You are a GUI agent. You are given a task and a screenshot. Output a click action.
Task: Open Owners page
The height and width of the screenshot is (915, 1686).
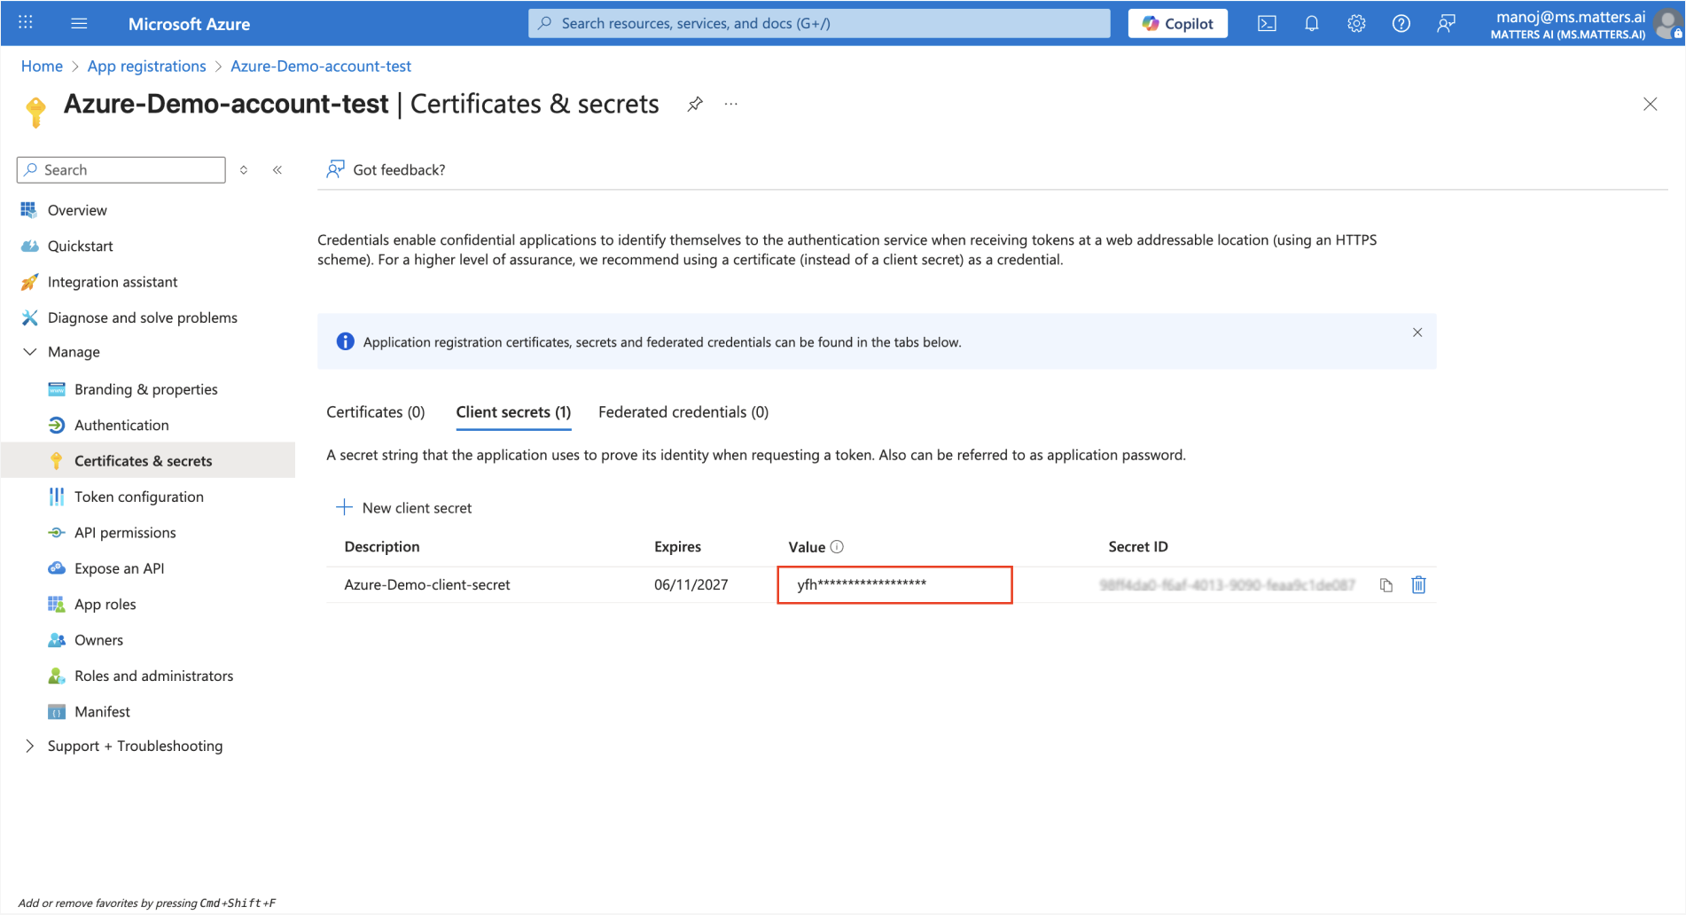[98, 640]
